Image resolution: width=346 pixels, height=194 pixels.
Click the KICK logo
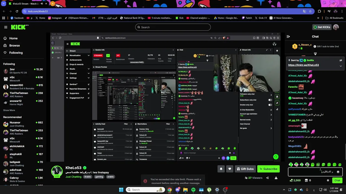pos(19,27)
